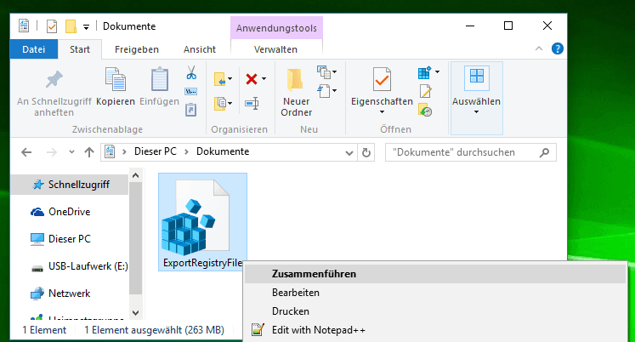Screen dimensions: 635x342
Task: Select the ExportRegistryFile file
Action: pos(202,222)
